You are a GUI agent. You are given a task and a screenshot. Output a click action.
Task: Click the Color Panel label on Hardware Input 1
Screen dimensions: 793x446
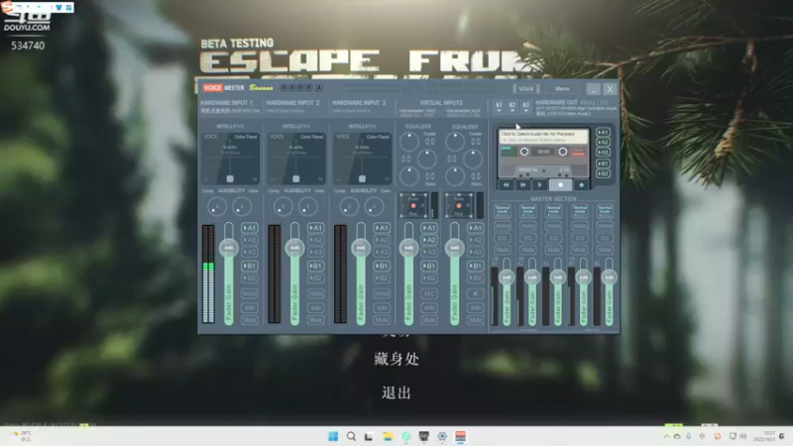click(246, 137)
